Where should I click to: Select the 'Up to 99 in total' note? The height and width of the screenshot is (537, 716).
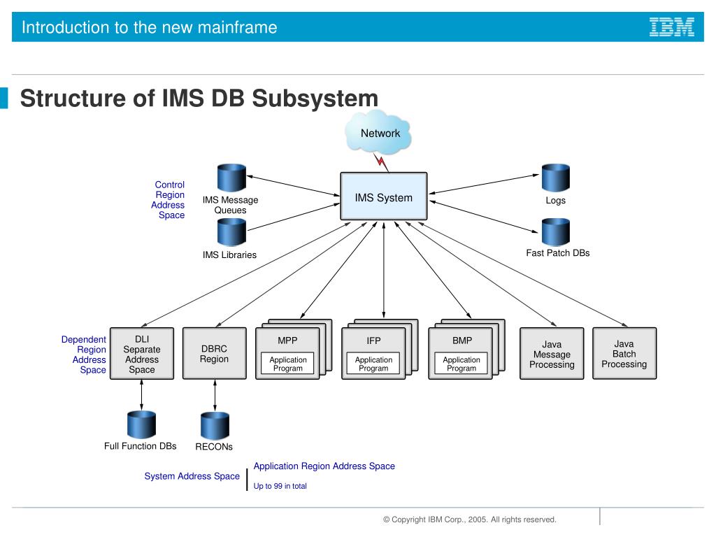coord(280,486)
